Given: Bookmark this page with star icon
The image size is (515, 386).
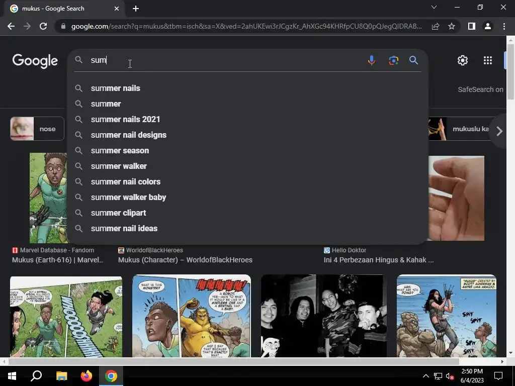Looking at the screenshot, I should point(452,26).
